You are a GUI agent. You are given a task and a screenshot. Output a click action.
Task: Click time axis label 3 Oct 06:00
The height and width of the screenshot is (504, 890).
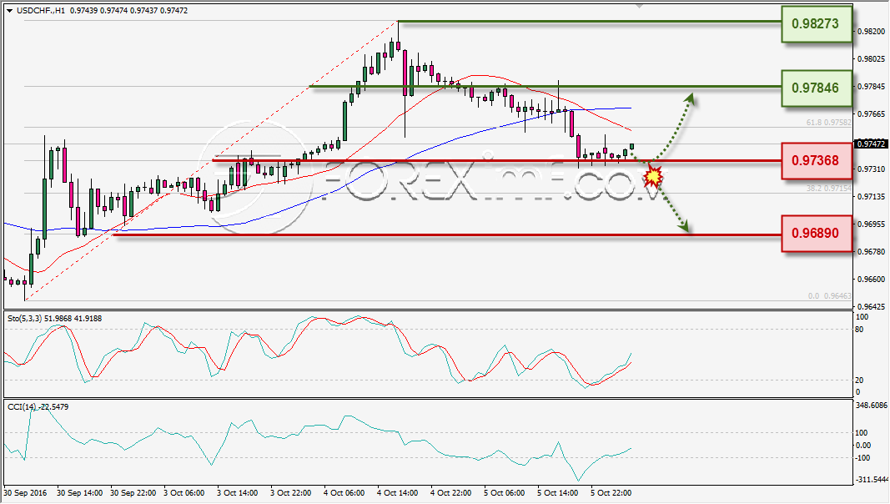(x=184, y=492)
